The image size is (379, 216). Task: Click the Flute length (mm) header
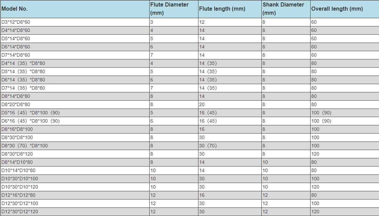pyautogui.click(x=230, y=9)
